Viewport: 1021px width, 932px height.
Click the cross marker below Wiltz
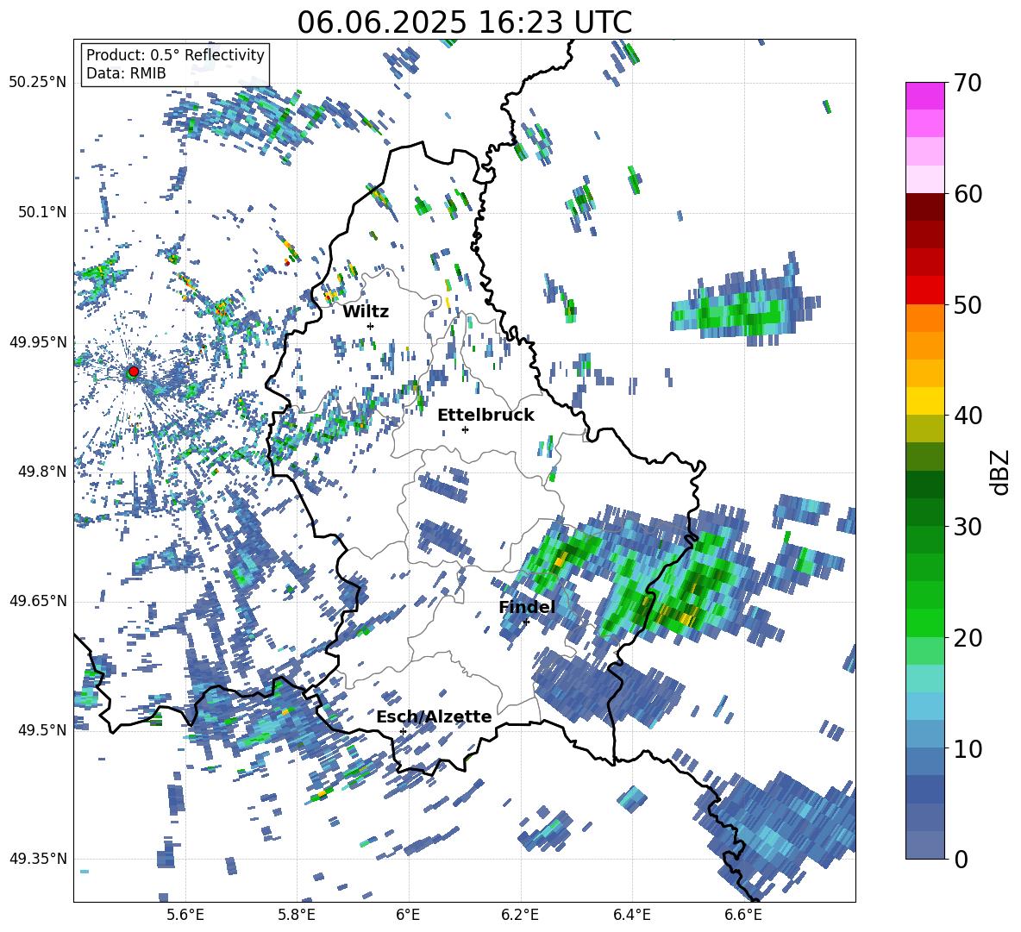pyautogui.click(x=371, y=326)
